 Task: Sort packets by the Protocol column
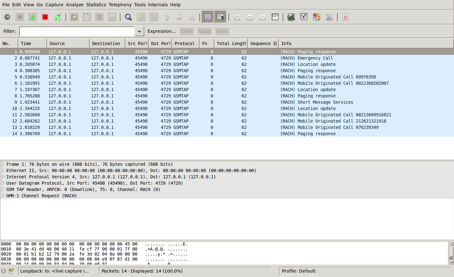click(185, 43)
